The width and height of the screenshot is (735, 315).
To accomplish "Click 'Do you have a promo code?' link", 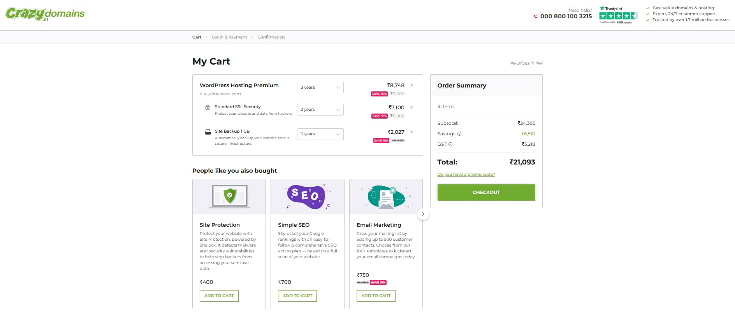I will tap(466, 175).
